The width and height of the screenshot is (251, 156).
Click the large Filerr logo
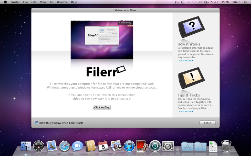[106, 71]
